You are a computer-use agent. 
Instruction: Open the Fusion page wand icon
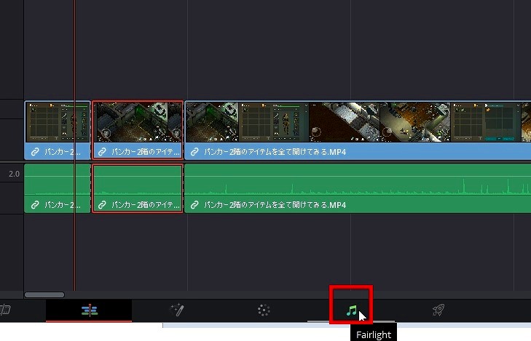[x=176, y=310]
